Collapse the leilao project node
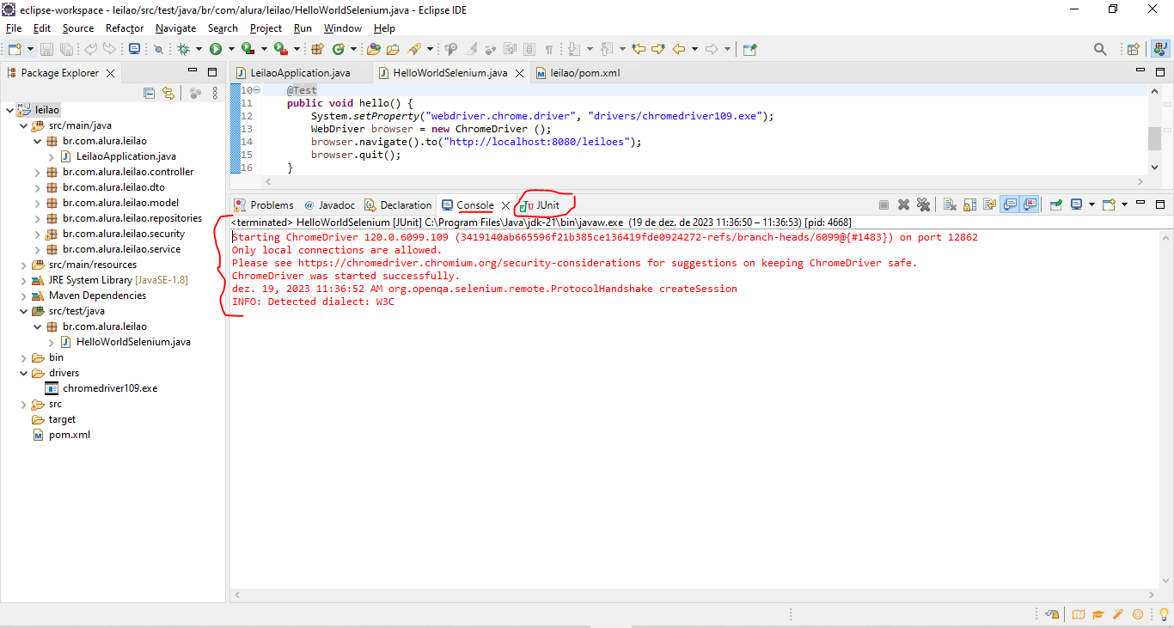The height and width of the screenshot is (628, 1174). tap(9, 110)
